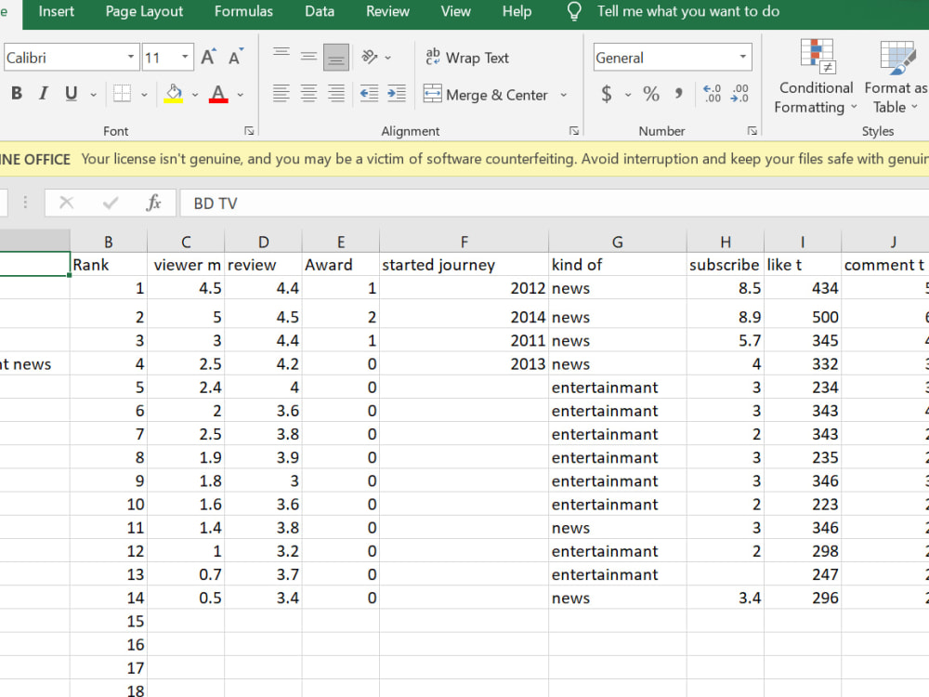Choose a font color from the Font Color swatch
929x697 pixels.
[220, 94]
